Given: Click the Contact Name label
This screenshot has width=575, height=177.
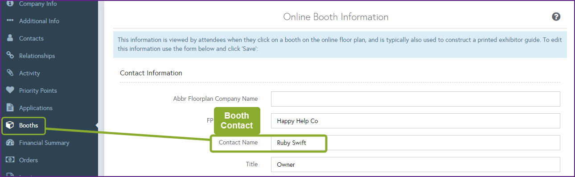Looking at the screenshot, I should [x=238, y=142].
